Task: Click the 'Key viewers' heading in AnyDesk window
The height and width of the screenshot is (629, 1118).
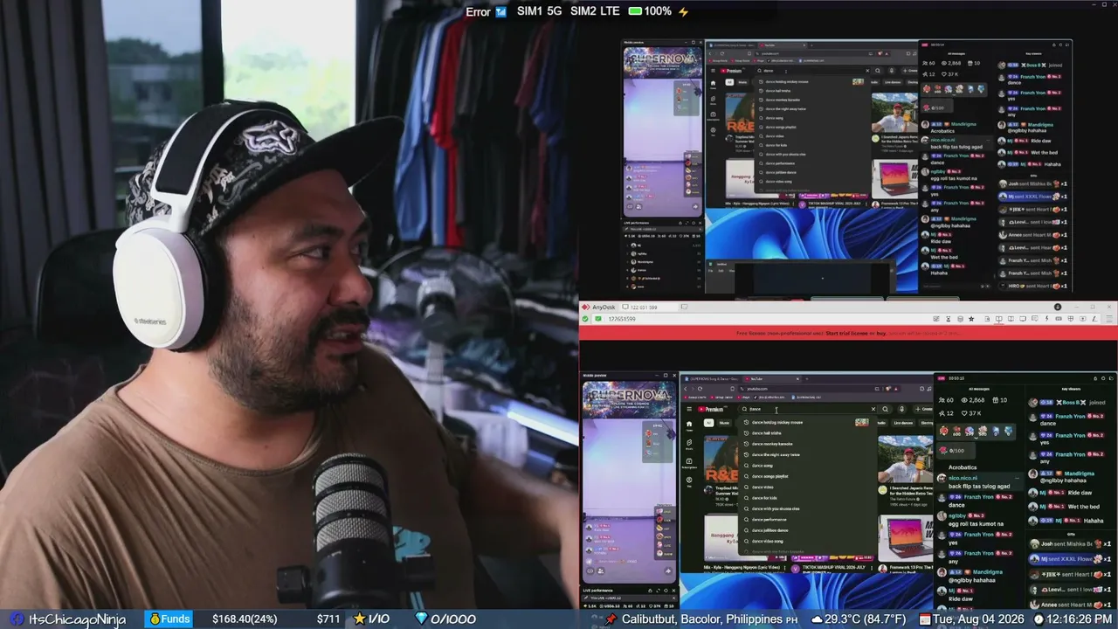Action: click(x=1071, y=389)
